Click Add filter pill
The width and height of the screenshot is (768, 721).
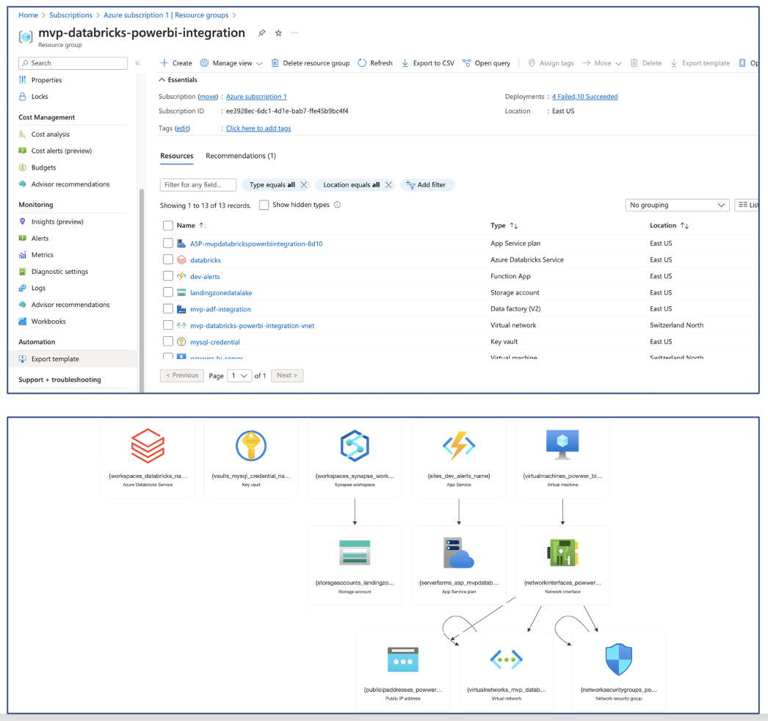click(x=427, y=185)
